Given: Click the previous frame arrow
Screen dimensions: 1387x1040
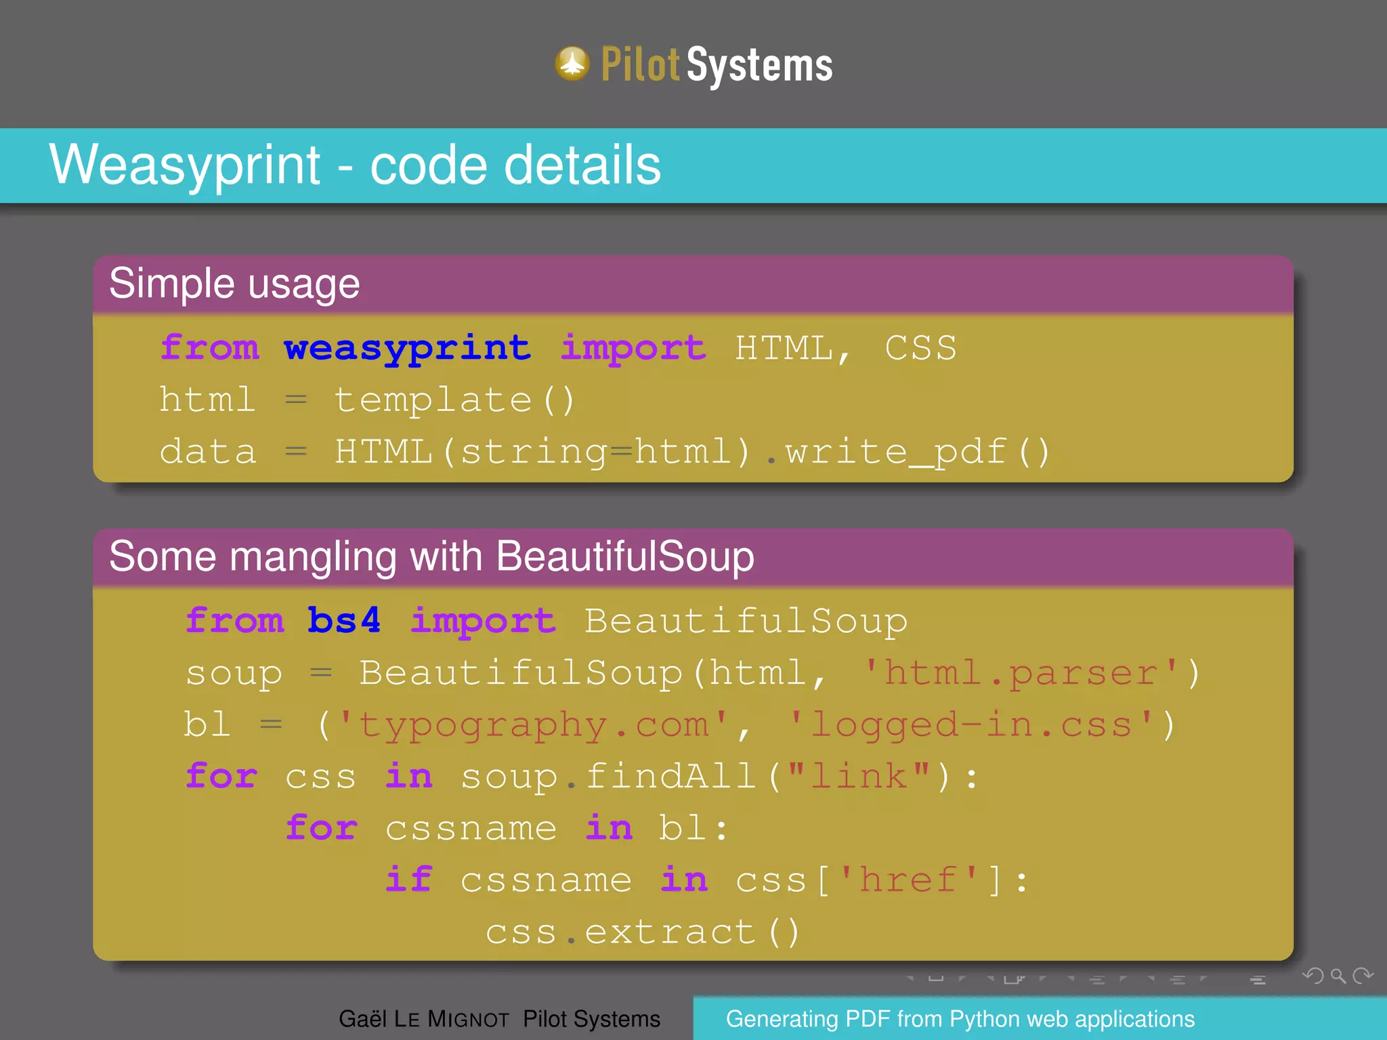Looking at the screenshot, I should pyautogui.click(x=990, y=978).
